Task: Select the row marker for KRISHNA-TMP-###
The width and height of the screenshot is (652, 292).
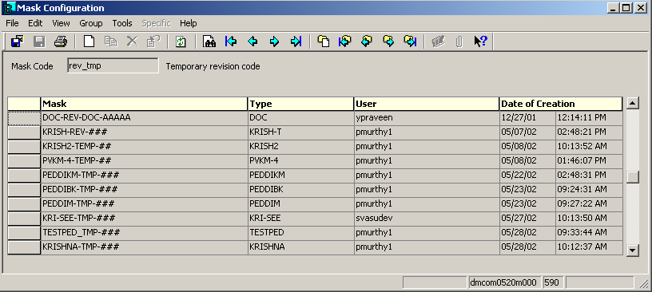Action: 24,247
